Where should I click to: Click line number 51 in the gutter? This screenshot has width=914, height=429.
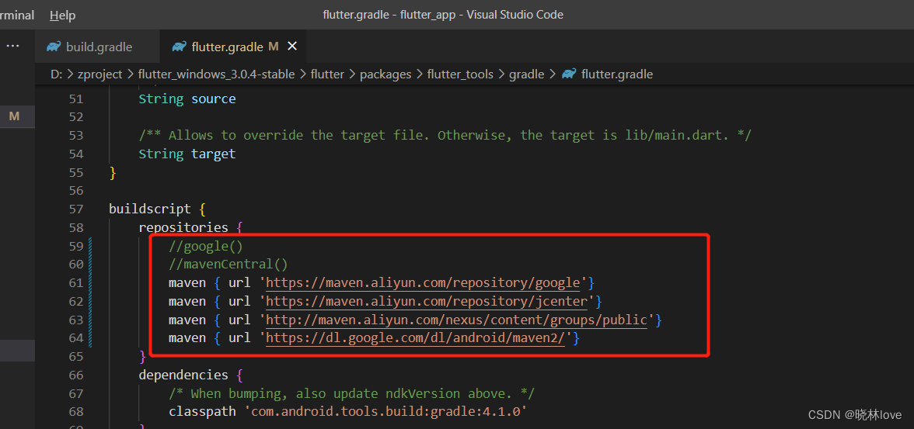pos(76,99)
